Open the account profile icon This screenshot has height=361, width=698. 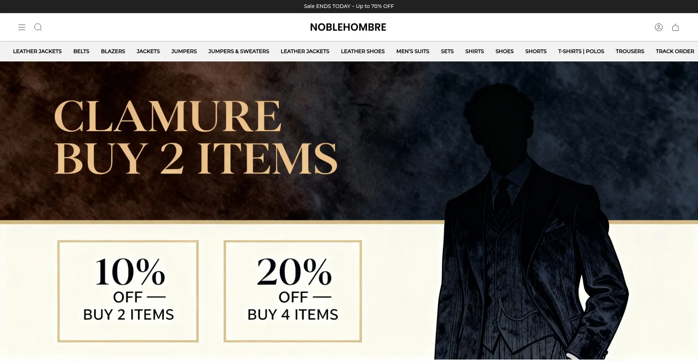tap(659, 27)
